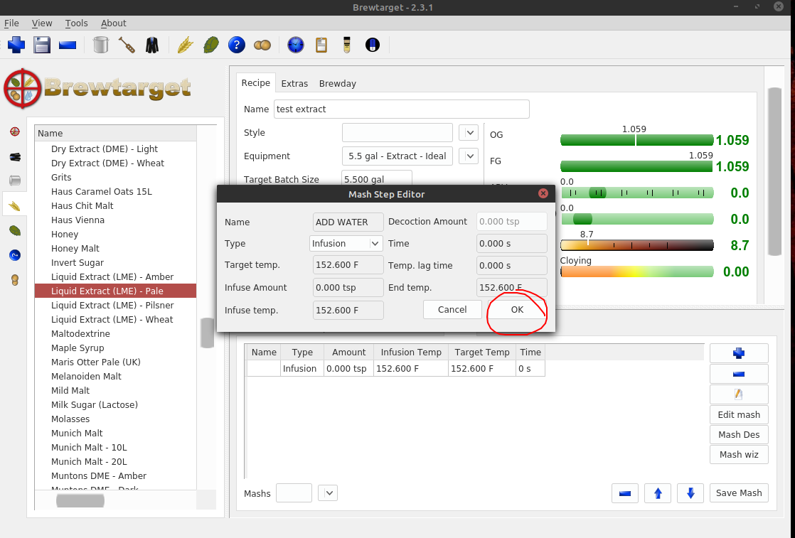Click the color SRM gradient bar
The height and width of the screenshot is (538, 795).
point(637,245)
